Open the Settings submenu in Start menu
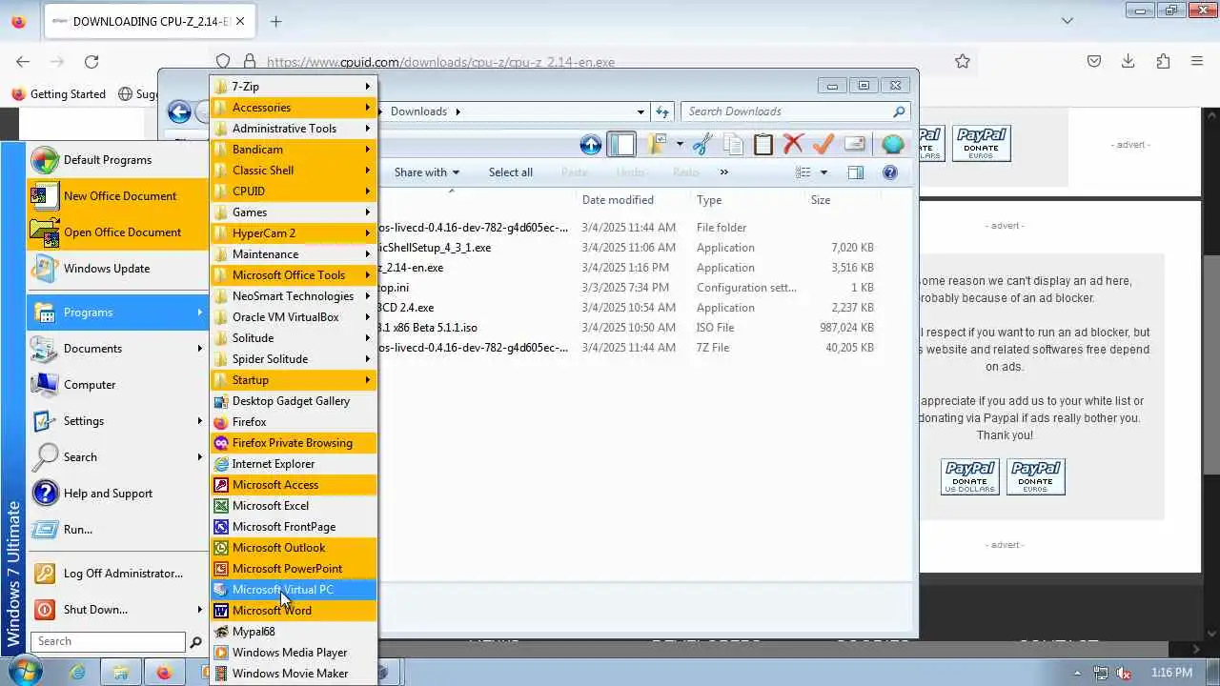1220x686 pixels. (117, 421)
